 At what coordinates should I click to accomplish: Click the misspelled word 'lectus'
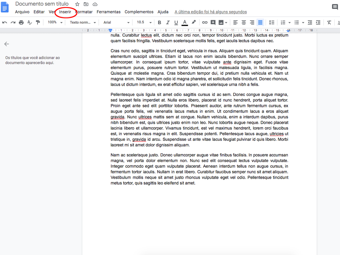pyautogui.click(x=146, y=35)
